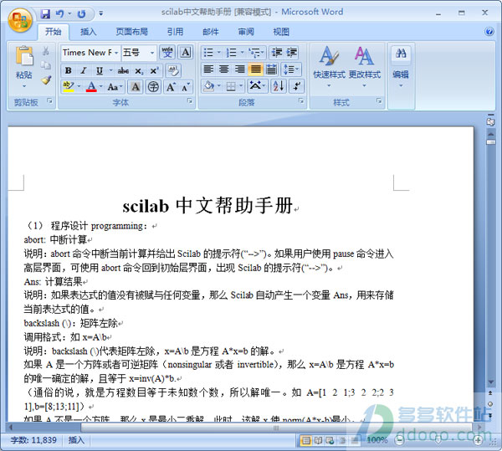Shrink the font size
Viewport: 502px width, 451px height.
coord(186,86)
